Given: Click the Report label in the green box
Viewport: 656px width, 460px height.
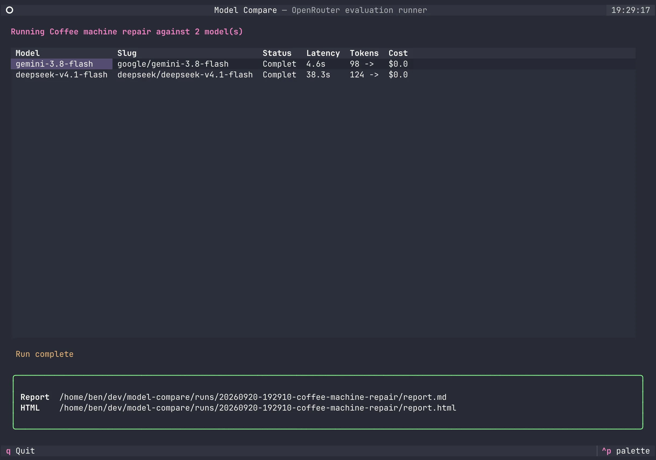Looking at the screenshot, I should click(x=35, y=397).
